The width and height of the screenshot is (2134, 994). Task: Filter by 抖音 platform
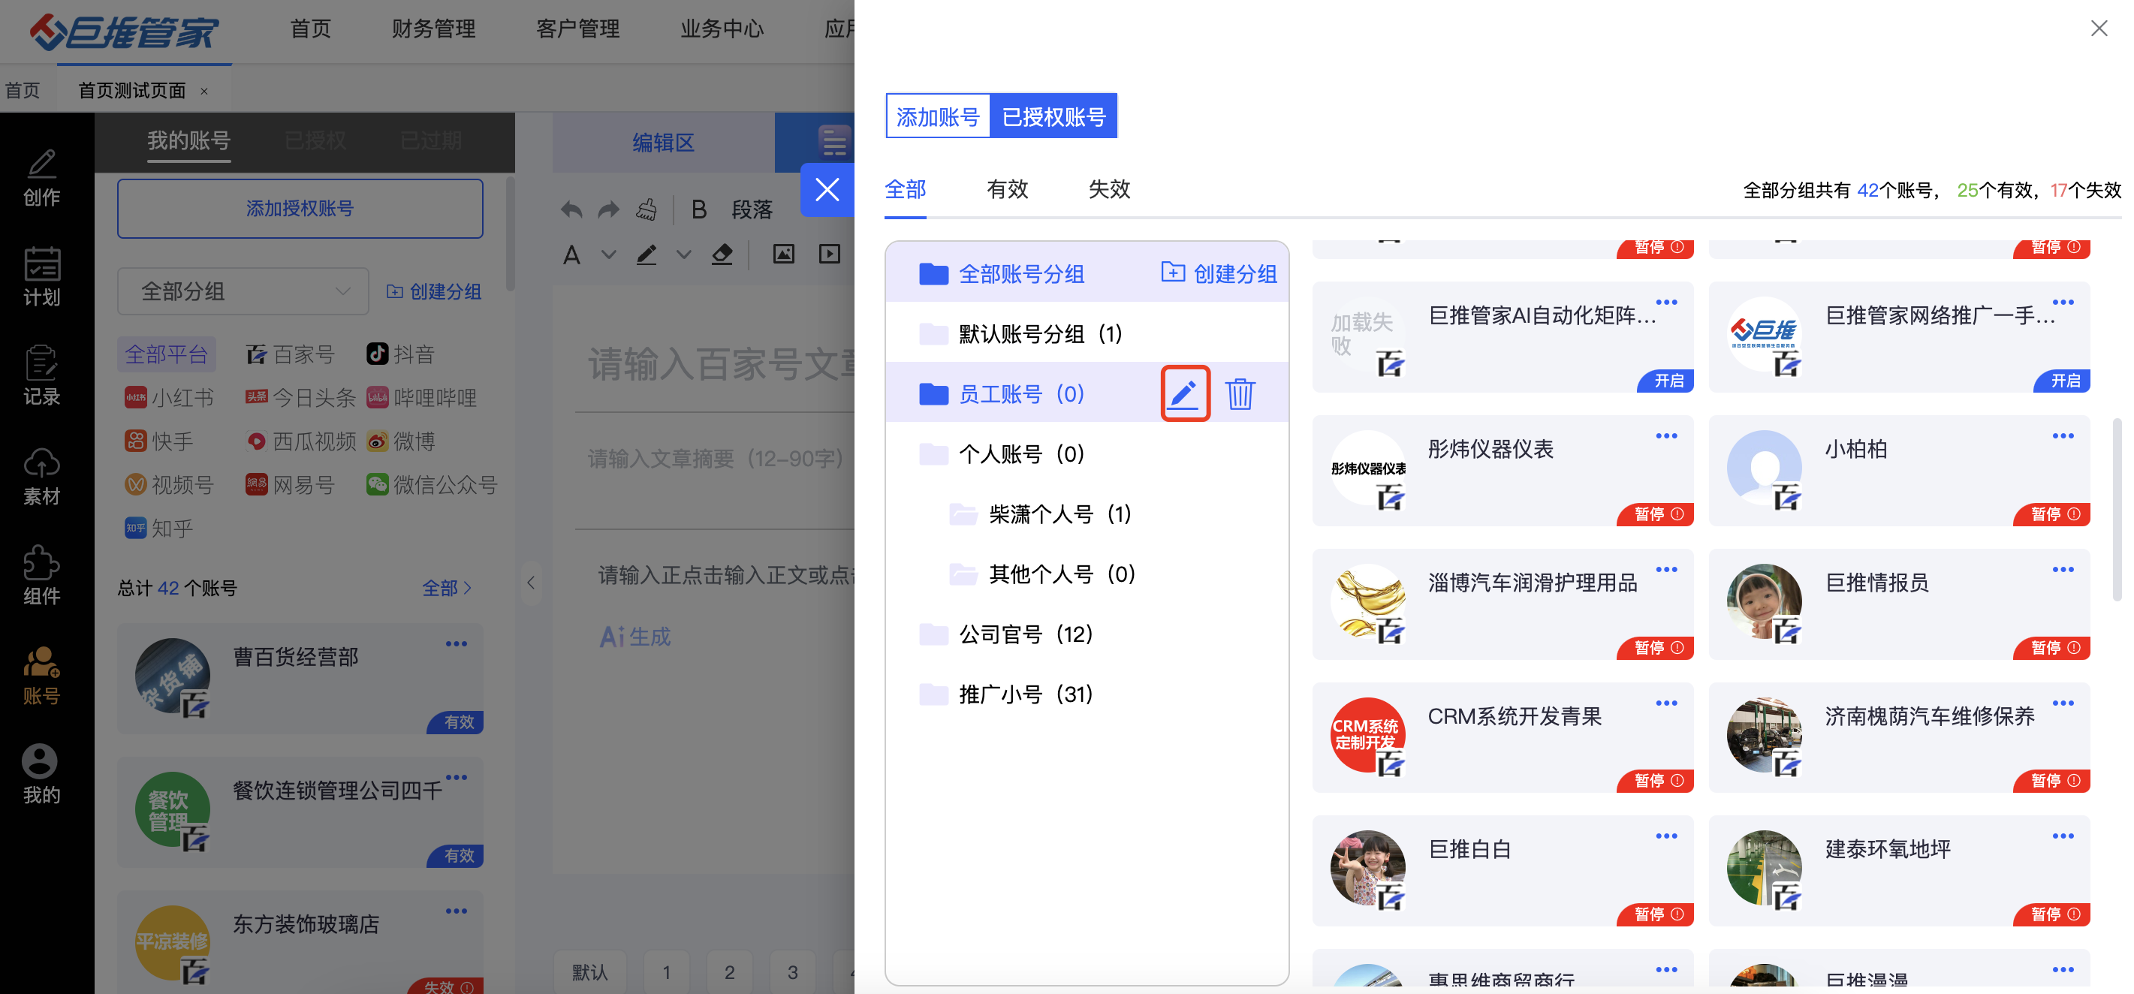(x=401, y=354)
